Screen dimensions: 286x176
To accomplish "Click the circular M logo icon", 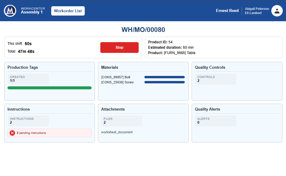I will [x=10, y=11].
